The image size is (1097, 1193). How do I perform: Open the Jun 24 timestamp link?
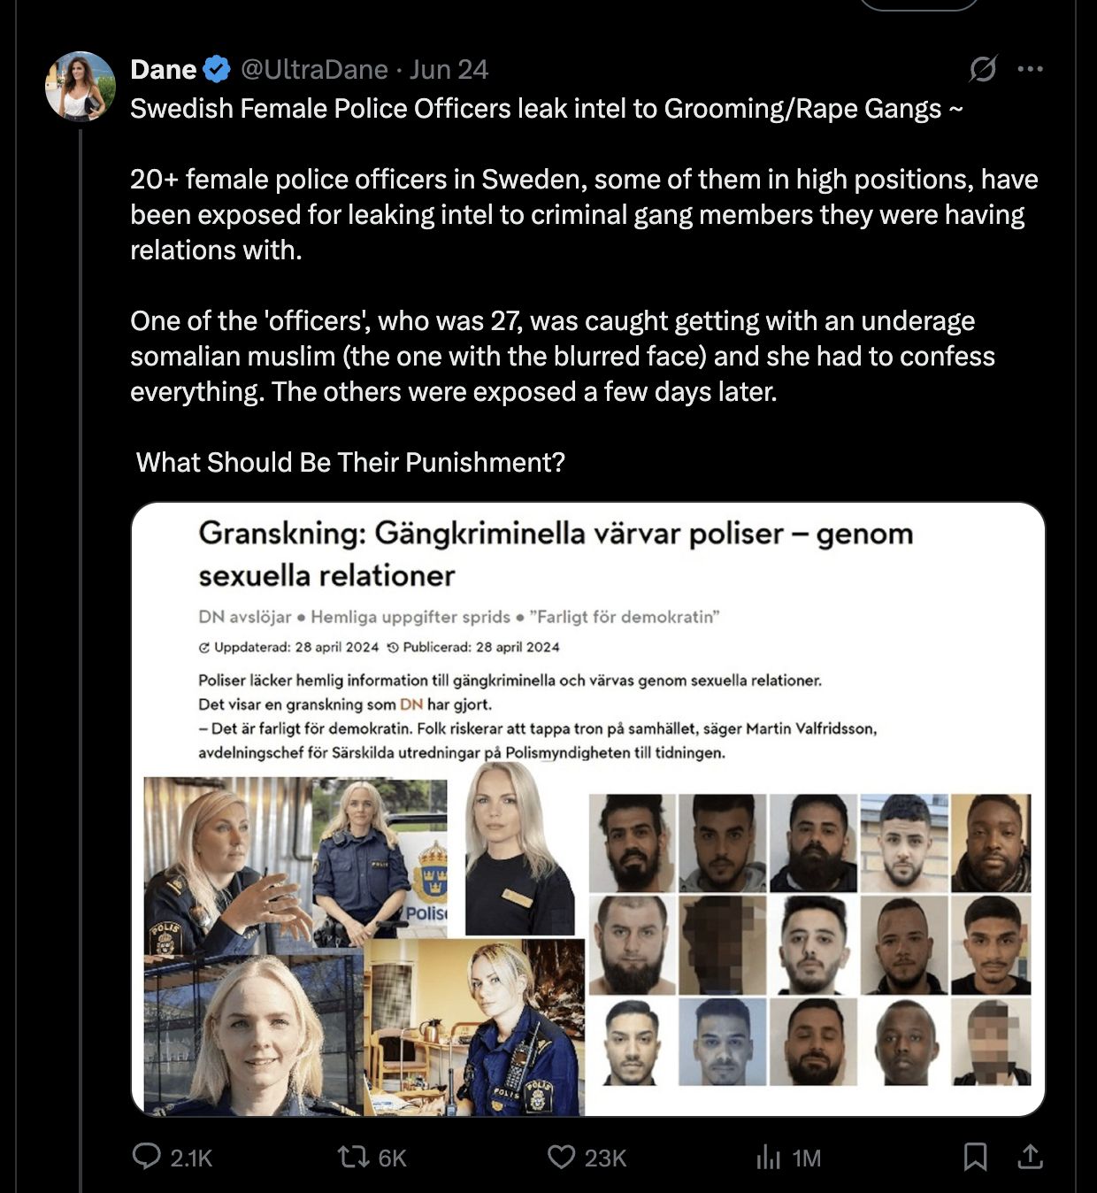449,69
